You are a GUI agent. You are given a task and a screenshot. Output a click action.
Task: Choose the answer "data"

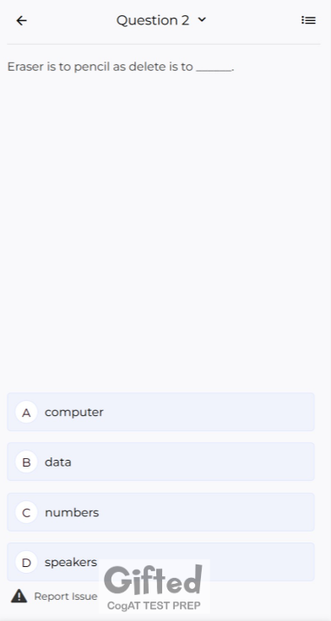click(160, 462)
